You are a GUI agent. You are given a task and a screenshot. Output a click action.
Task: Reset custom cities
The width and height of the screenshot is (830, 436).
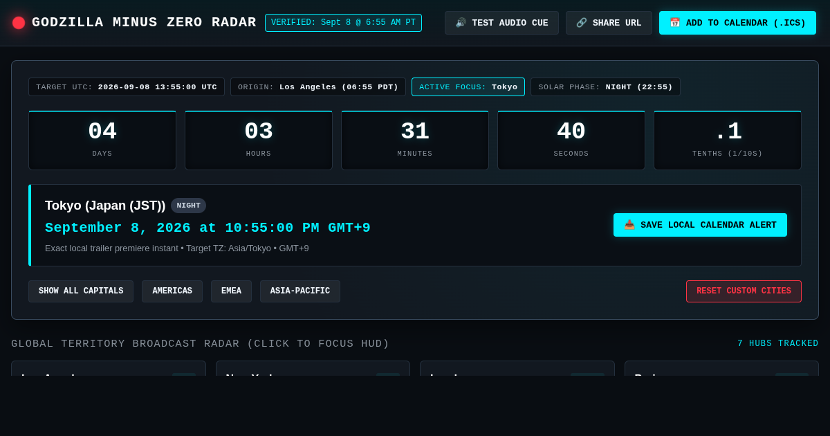click(744, 291)
